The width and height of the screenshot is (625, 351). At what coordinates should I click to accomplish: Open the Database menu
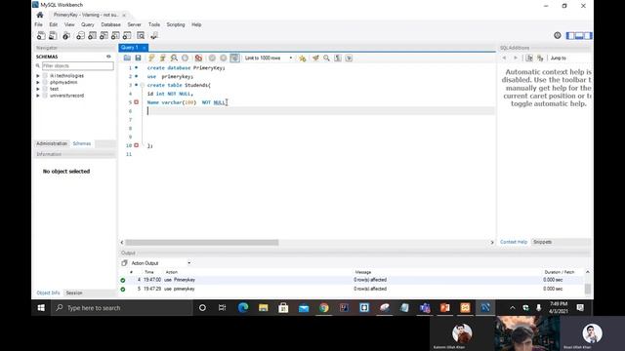click(x=110, y=24)
